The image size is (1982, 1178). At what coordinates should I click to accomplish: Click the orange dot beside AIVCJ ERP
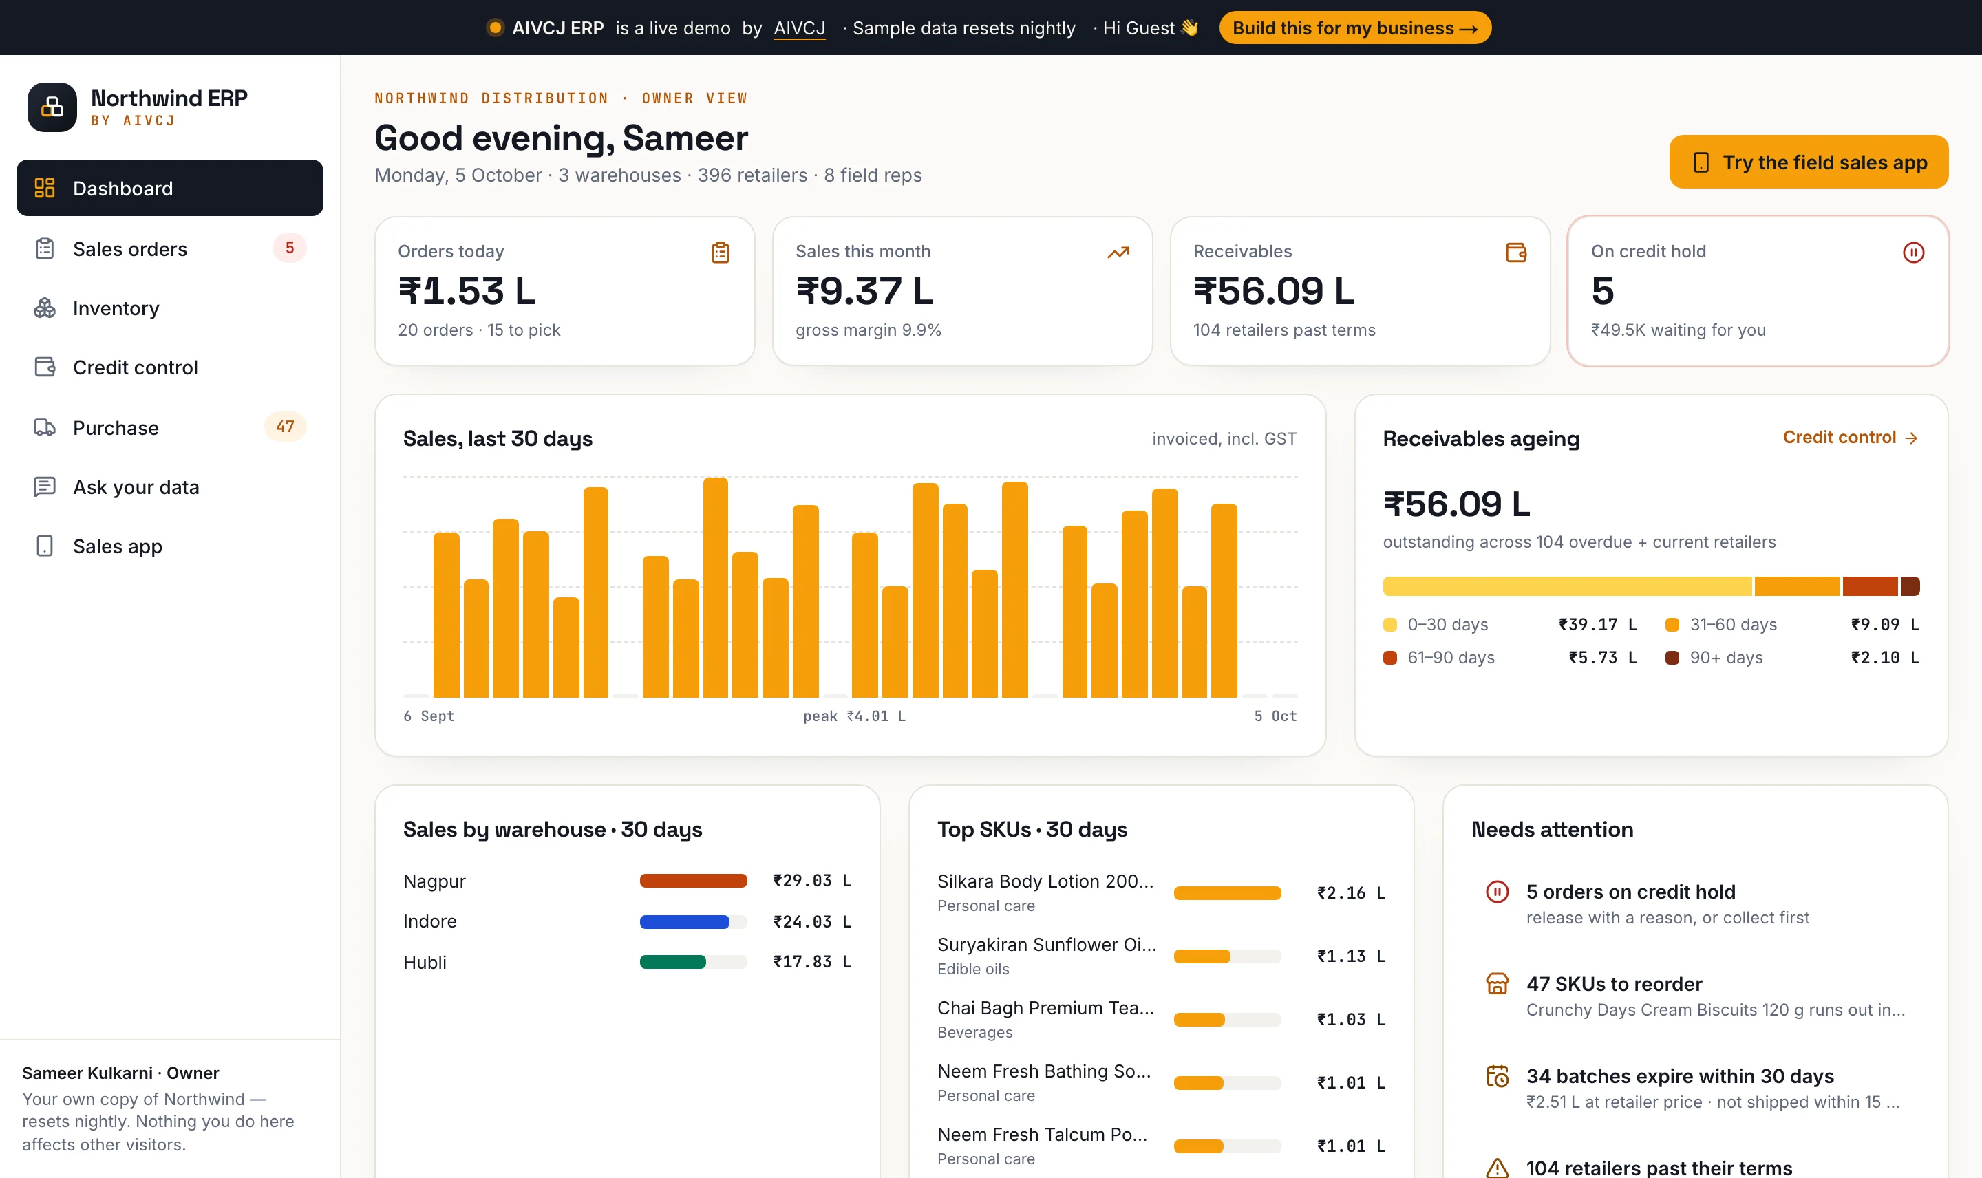[495, 28]
